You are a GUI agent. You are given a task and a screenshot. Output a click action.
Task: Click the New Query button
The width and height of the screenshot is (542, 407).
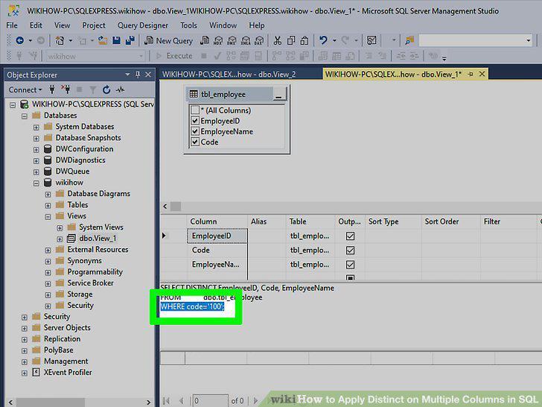pyautogui.click(x=169, y=40)
